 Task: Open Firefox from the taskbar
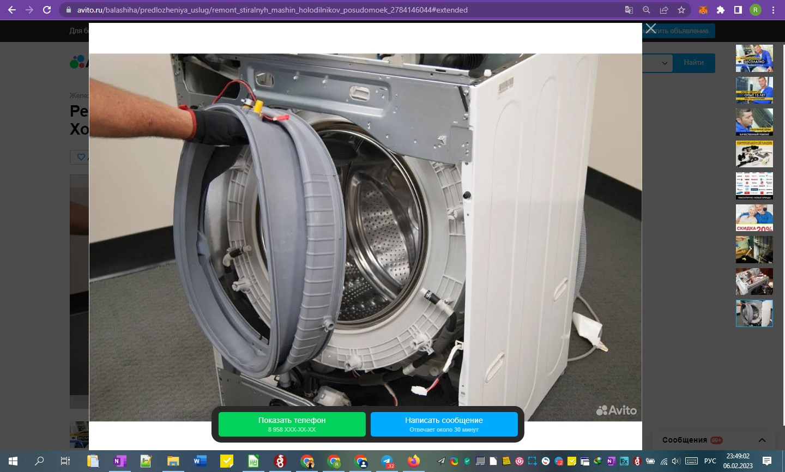pos(414,461)
